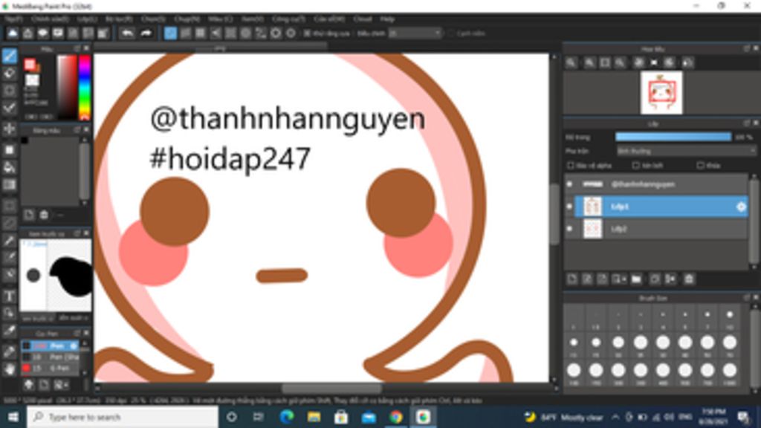This screenshot has width=761, height=428.
Task: Create a new layer with the page icon
Action: pos(571,279)
